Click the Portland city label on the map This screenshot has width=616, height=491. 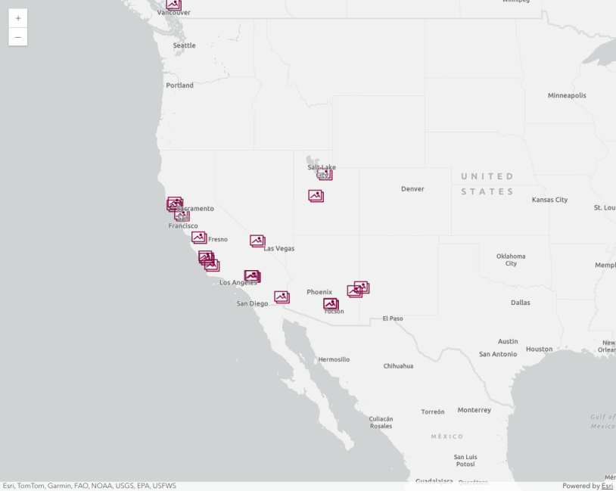(x=179, y=85)
